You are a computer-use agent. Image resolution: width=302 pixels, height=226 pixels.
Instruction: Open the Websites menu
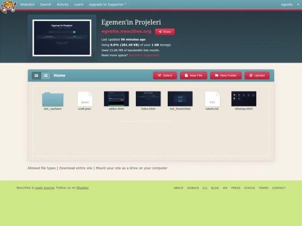(x=27, y=4)
